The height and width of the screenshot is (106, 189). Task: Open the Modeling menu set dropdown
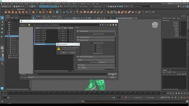[x=6, y=6]
